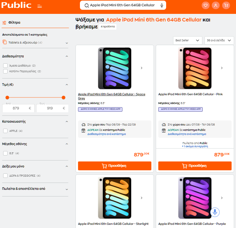Click the maximum price slider handle
Image resolution: width=236 pixels, height=228 pixels.
[64, 97]
